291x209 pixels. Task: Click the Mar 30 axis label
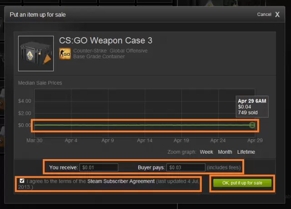(x=35, y=141)
